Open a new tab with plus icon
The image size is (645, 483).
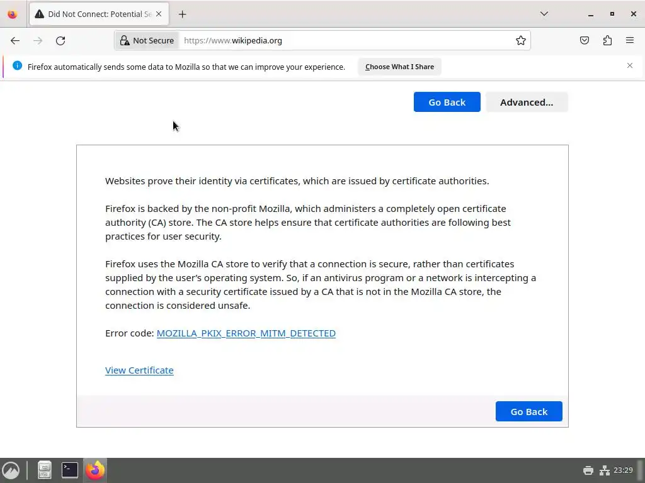pyautogui.click(x=183, y=14)
